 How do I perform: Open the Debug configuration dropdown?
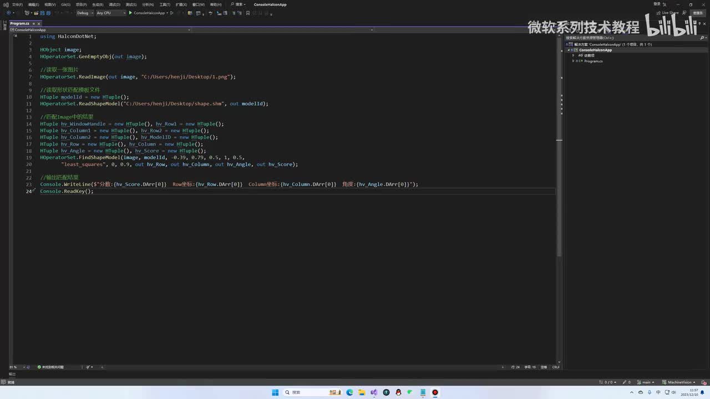pyautogui.click(x=85, y=13)
